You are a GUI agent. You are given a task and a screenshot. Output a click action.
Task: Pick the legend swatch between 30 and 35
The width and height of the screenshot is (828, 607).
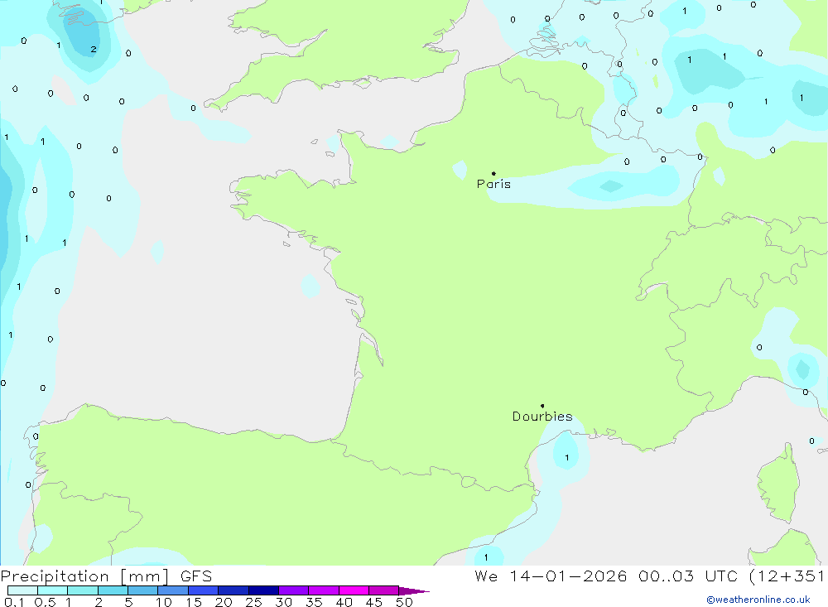click(x=294, y=590)
